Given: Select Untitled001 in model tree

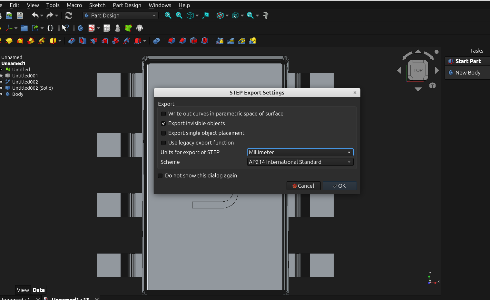Looking at the screenshot, I should [25, 76].
